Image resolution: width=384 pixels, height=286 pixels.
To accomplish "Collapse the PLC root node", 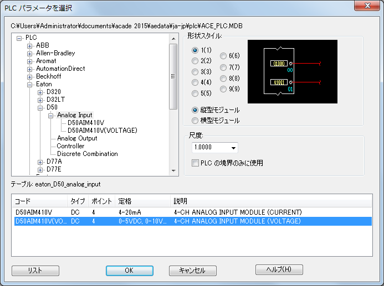I will [x=19, y=38].
